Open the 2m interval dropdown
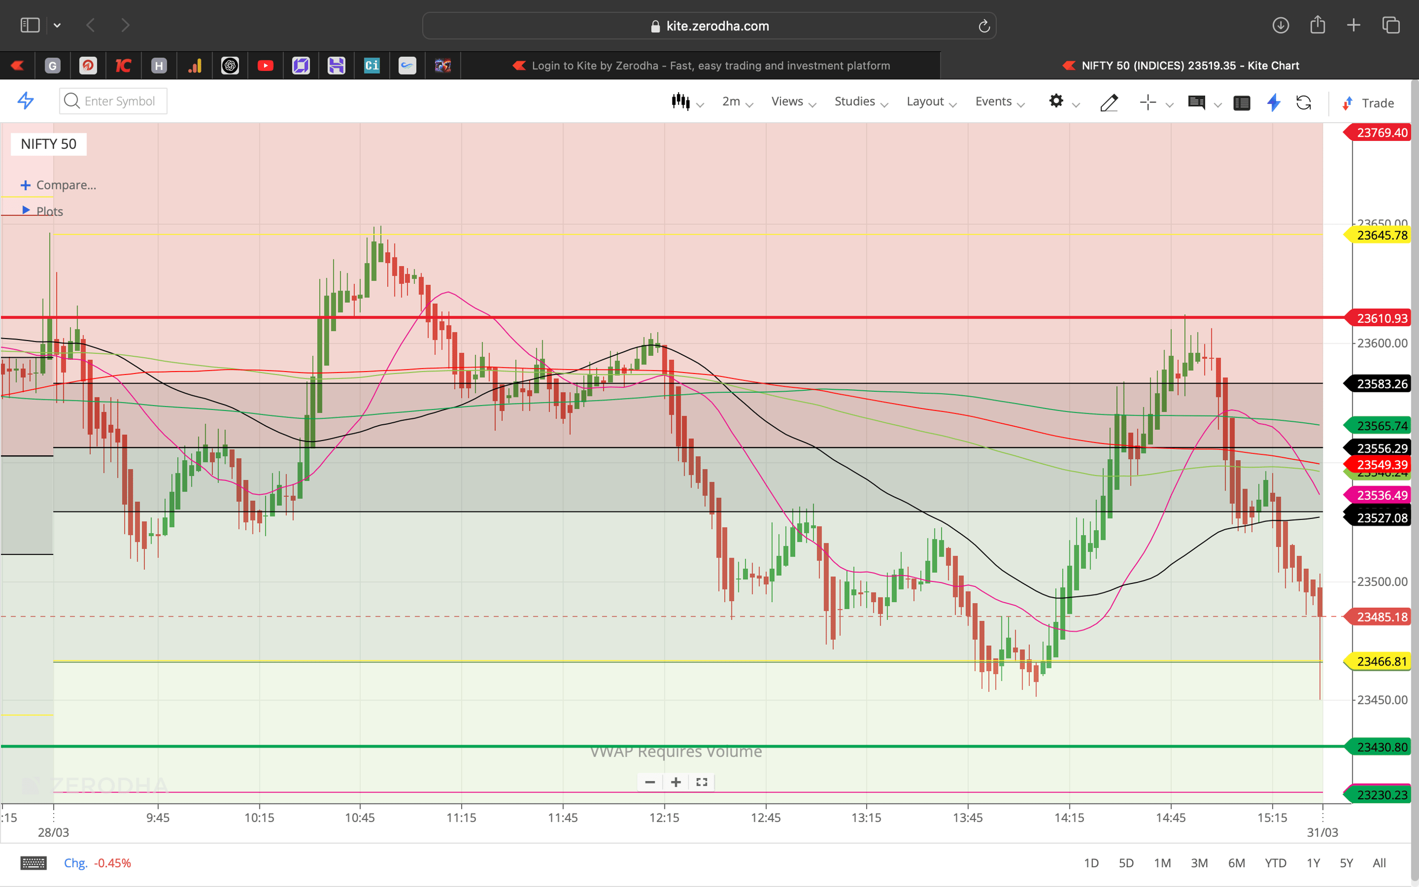This screenshot has width=1419, height=887. (x=733, y=101)
